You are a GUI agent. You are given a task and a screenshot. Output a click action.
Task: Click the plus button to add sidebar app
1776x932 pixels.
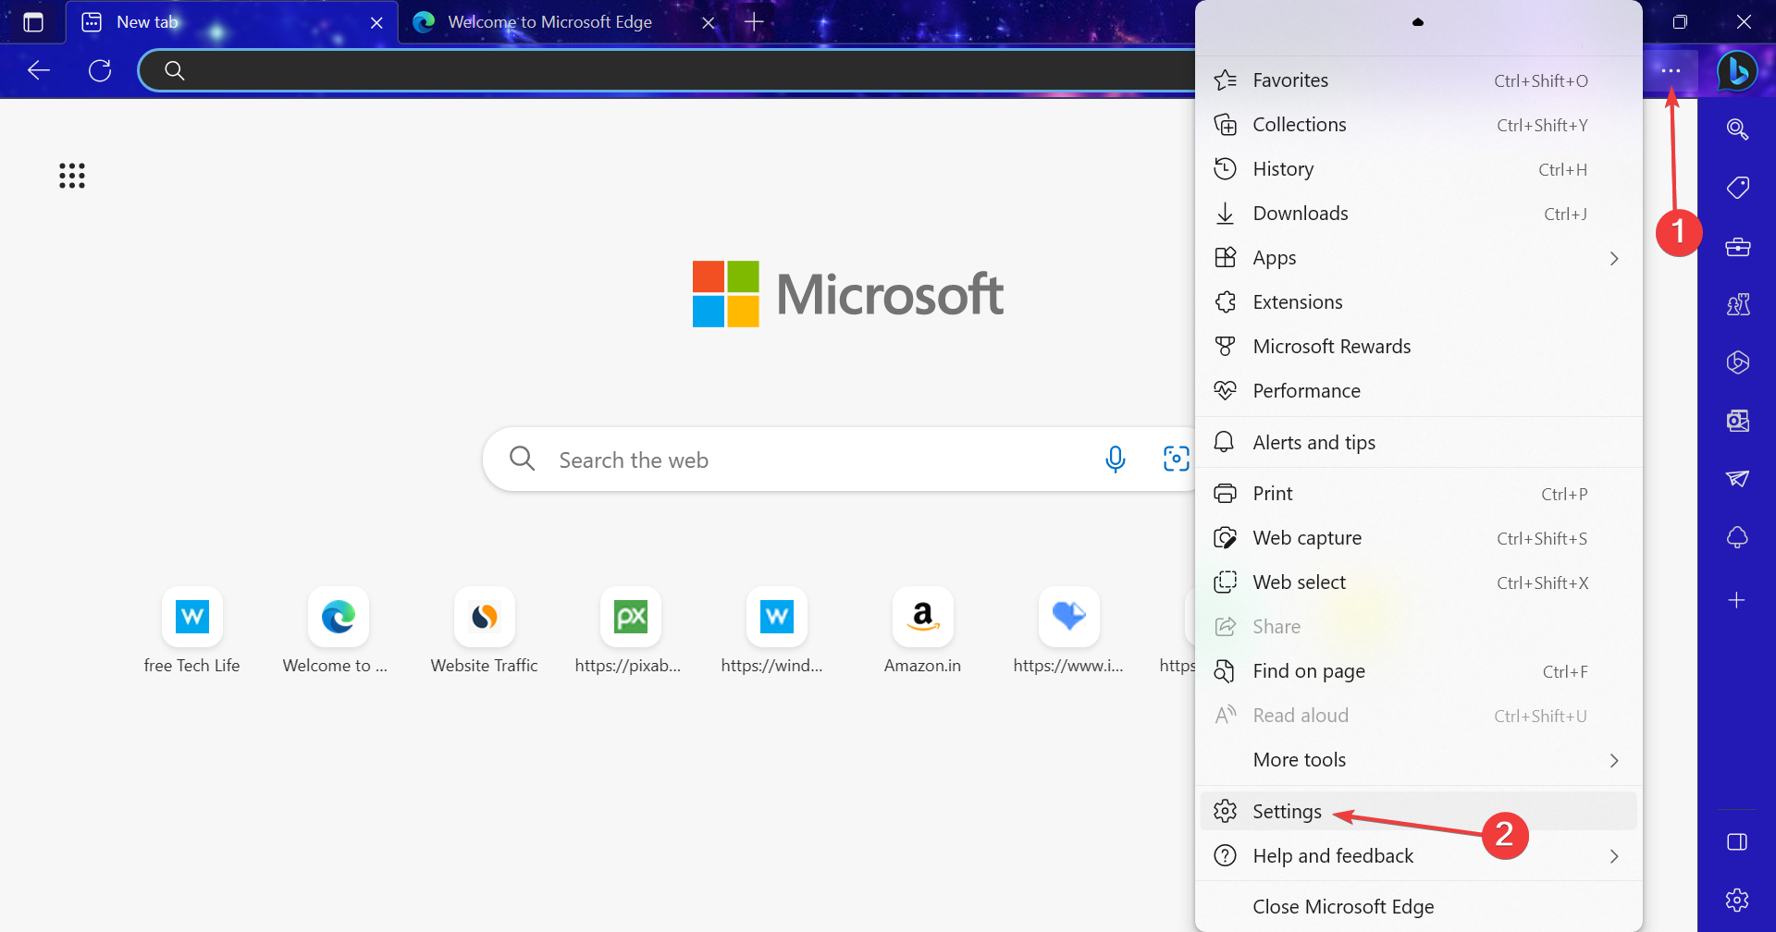1737,600
